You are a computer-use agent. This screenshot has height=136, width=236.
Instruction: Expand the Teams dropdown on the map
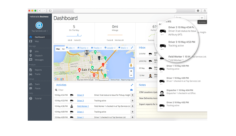coord(83,48)
